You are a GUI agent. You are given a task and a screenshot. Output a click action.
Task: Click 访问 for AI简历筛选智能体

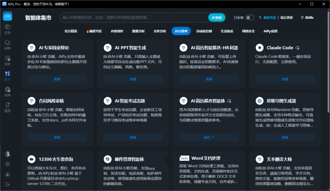click(209, 137)
